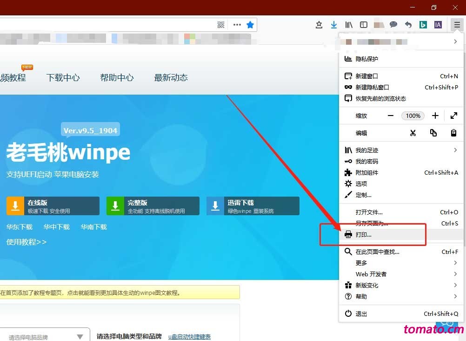Click the bookmarks menu star-tray toolbar icon
Viewport: 466px width, 341px height.
(x=319, y=25)
